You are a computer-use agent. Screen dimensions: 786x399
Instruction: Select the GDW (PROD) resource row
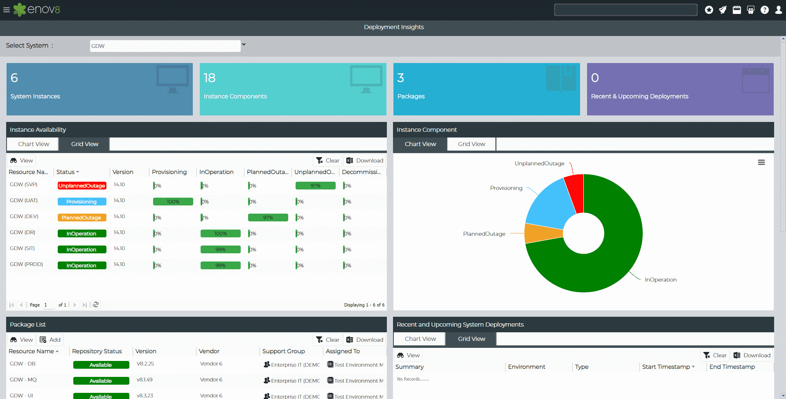[196, 265]
